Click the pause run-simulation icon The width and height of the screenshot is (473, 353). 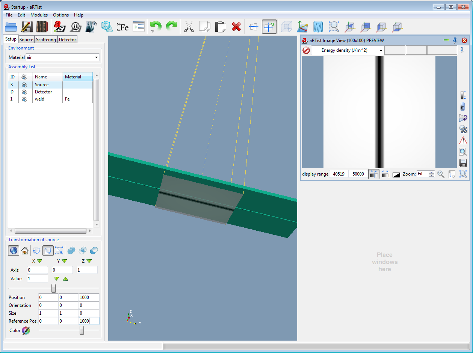[76, 27]
